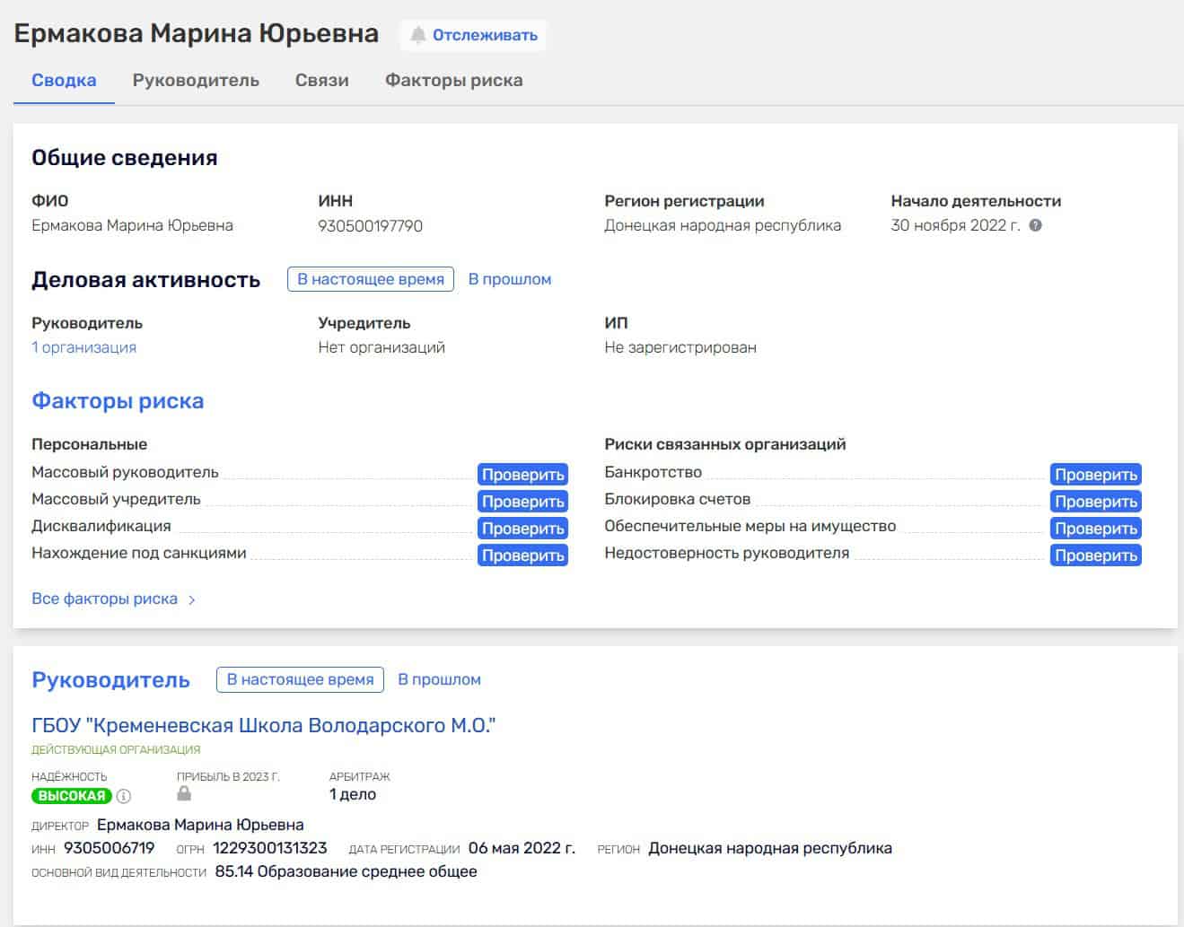Select В прошлом in Руководитель section
Viewport: 1184px width, 927px height.
tap(439, 679)
